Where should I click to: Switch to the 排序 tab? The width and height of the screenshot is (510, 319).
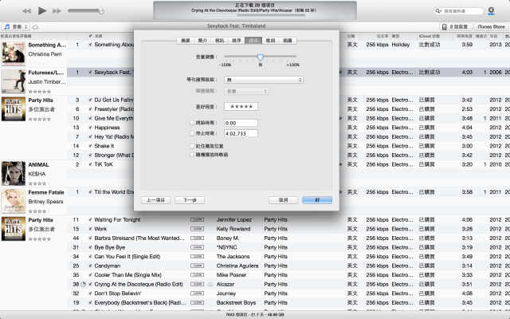point(237,41)
